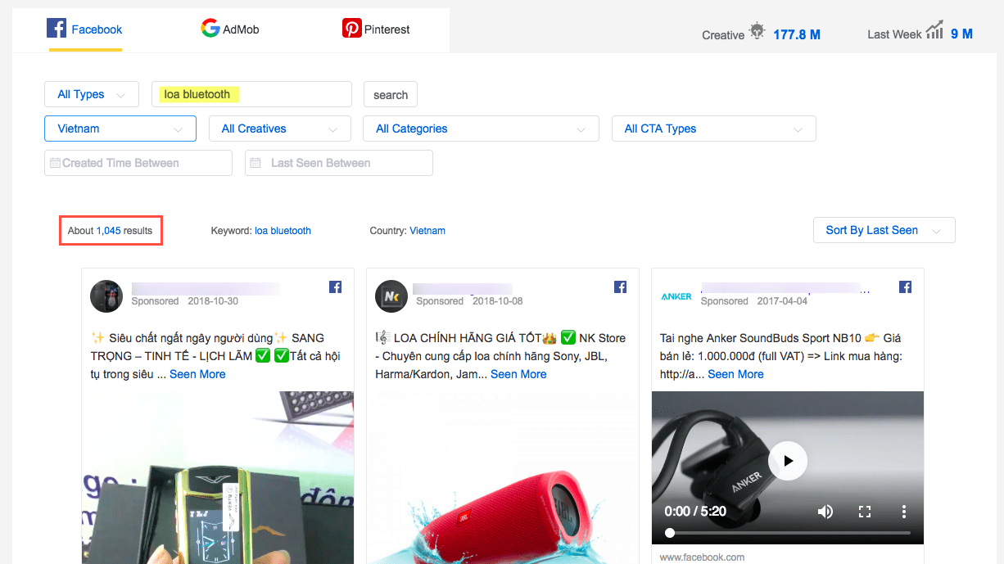Screen dimensions: 1004x564
Task: Click the search button
Action: [391, 95]
